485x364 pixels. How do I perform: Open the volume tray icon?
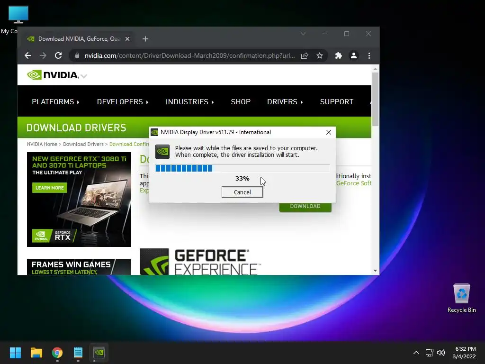point(441,352)
